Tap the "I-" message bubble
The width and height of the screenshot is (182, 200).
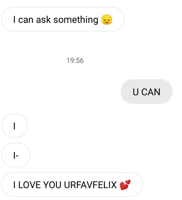pyautogui.click(x=16, y=155)
